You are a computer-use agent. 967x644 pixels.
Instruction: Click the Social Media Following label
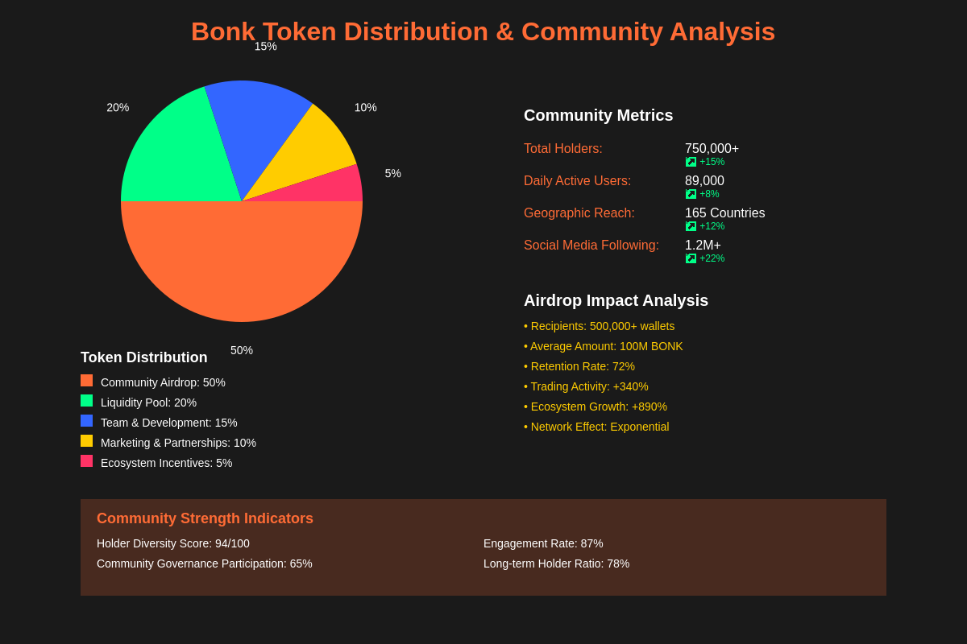(591, 246)
